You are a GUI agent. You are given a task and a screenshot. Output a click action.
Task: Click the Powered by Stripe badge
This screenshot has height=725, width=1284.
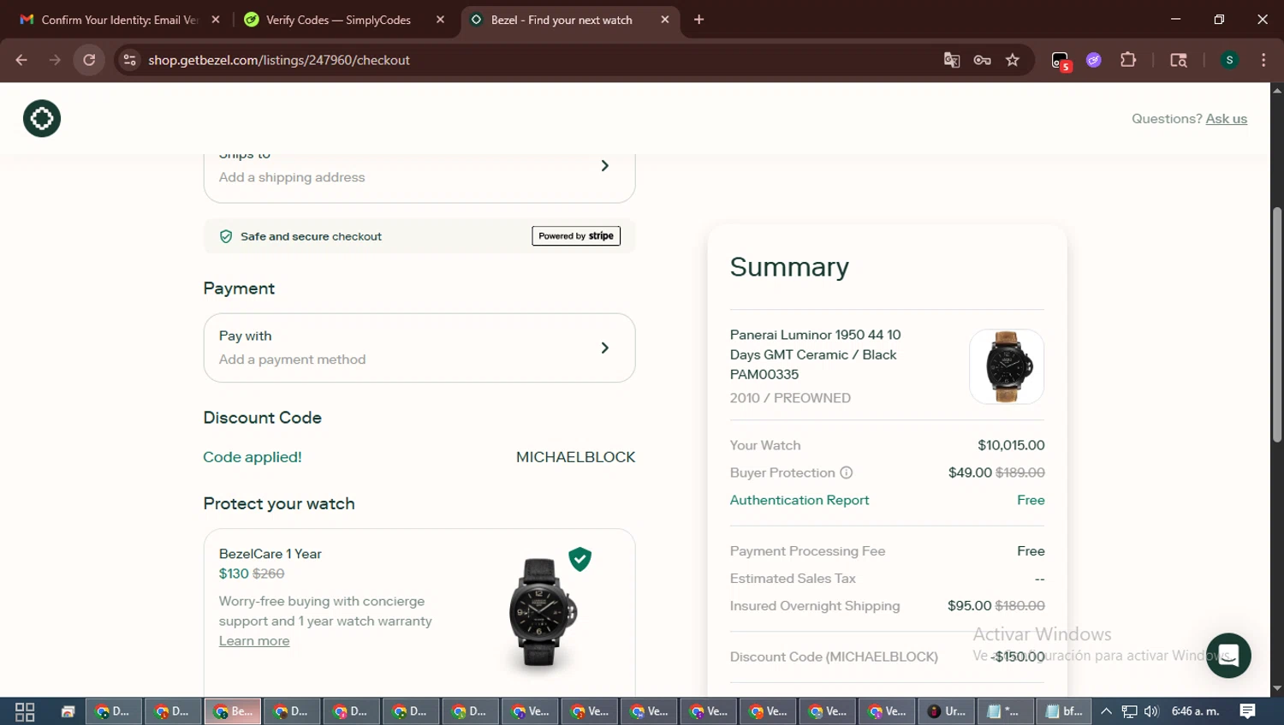576,236
